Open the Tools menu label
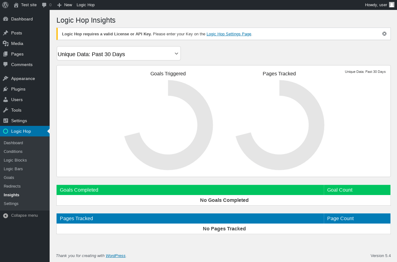 click(x=16, y=110)
